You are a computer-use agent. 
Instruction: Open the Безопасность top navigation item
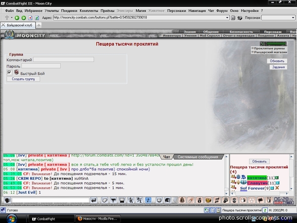[x=241, y=32]
